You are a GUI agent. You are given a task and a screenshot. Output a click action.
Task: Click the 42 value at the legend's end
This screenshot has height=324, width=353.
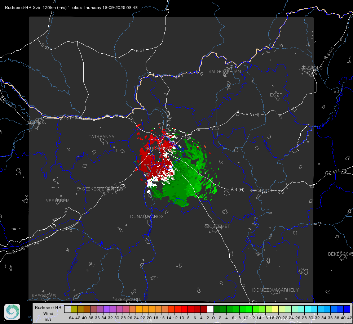click(350, 318)
